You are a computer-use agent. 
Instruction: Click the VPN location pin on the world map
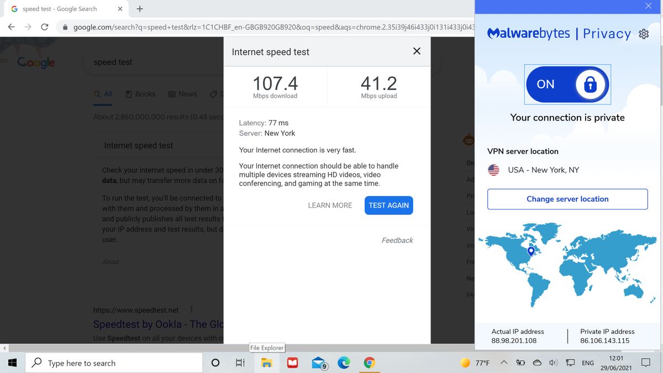(532, 250)
